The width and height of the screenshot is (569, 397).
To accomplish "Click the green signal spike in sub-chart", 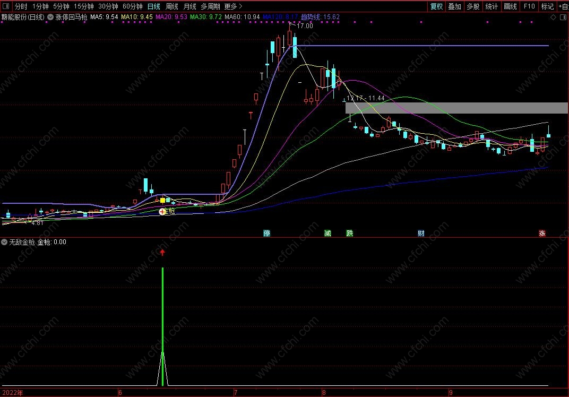I will coord(162,326).
